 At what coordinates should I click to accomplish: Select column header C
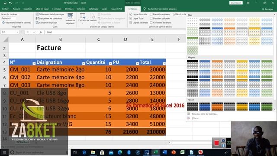point(99,39)
